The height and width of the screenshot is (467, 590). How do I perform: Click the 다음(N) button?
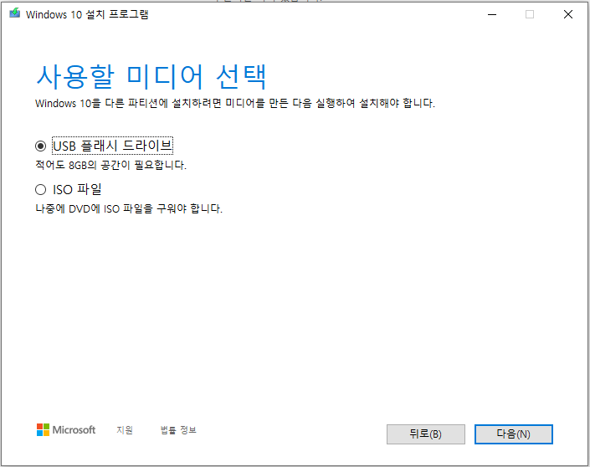[x=513, y=434]
